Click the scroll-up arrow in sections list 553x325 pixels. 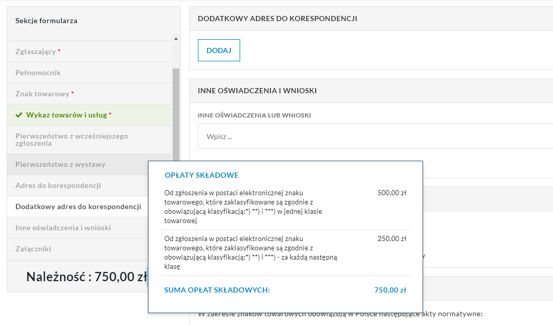[x=176, y=39]
